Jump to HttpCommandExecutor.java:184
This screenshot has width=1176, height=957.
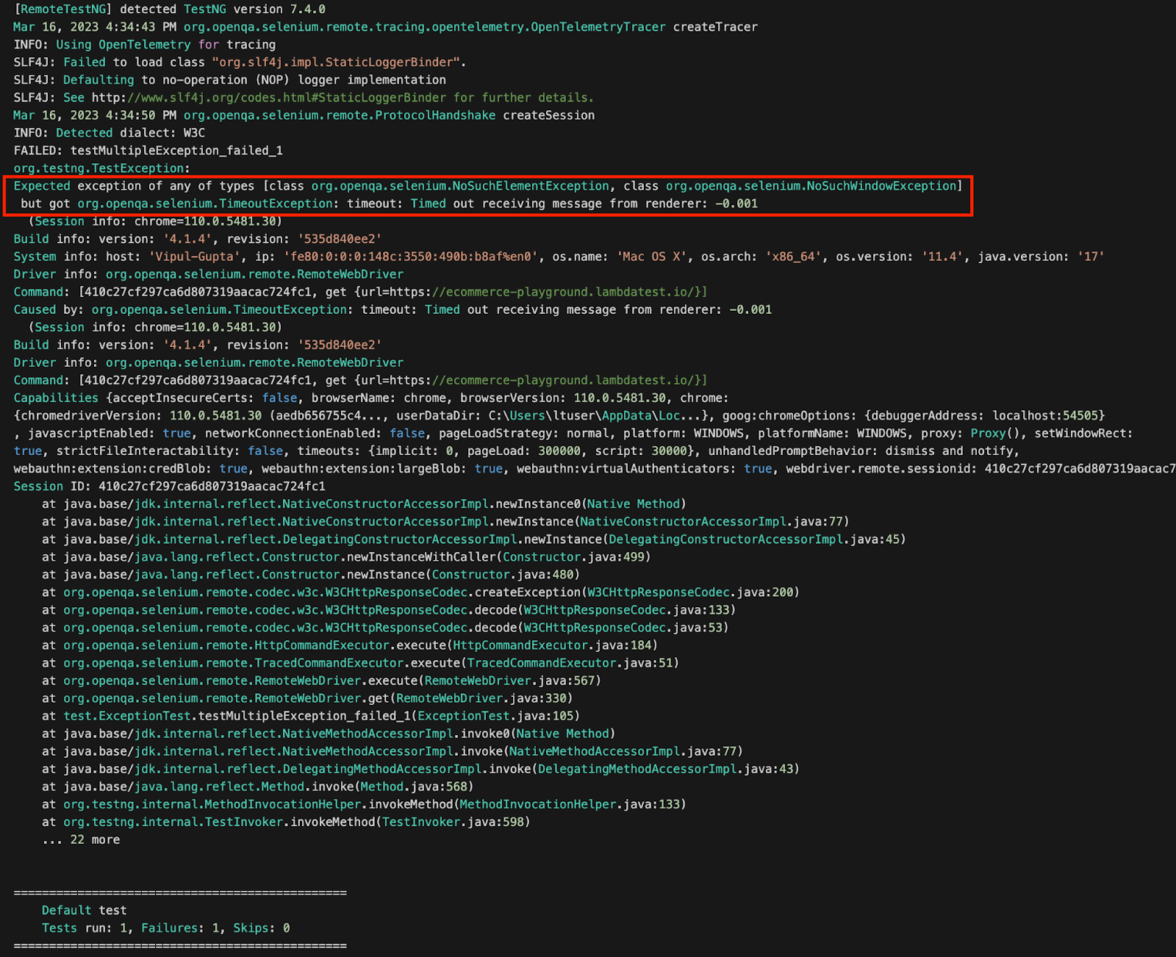553,645
